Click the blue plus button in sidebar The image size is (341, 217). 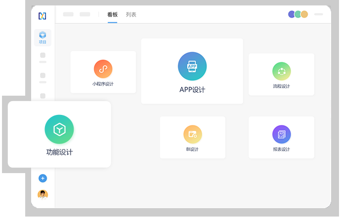click(x=43, y=178)
